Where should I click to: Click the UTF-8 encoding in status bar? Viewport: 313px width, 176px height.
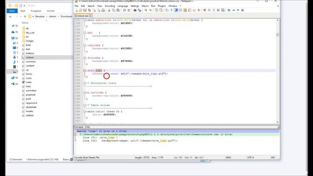250,157
